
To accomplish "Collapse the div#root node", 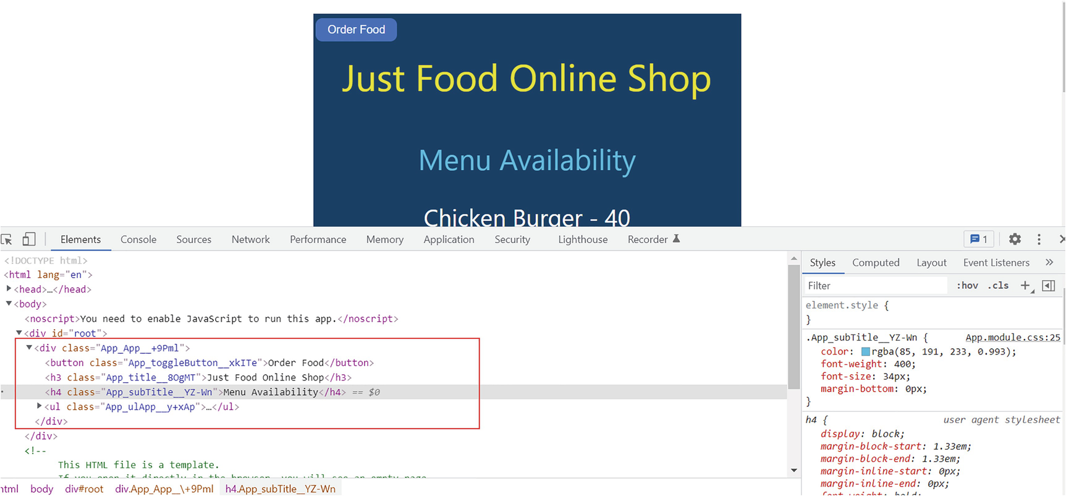I will 19,333.
